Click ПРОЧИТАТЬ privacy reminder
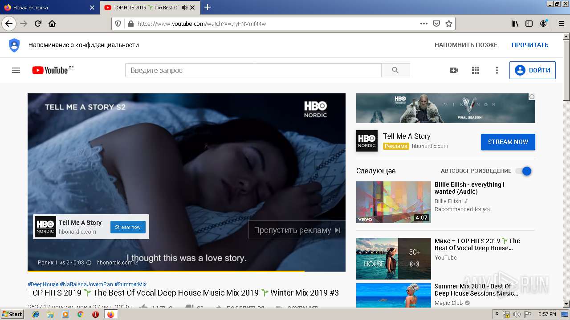Screen dimensions: 570x320 pyautogui.click(x=530, y=45)
